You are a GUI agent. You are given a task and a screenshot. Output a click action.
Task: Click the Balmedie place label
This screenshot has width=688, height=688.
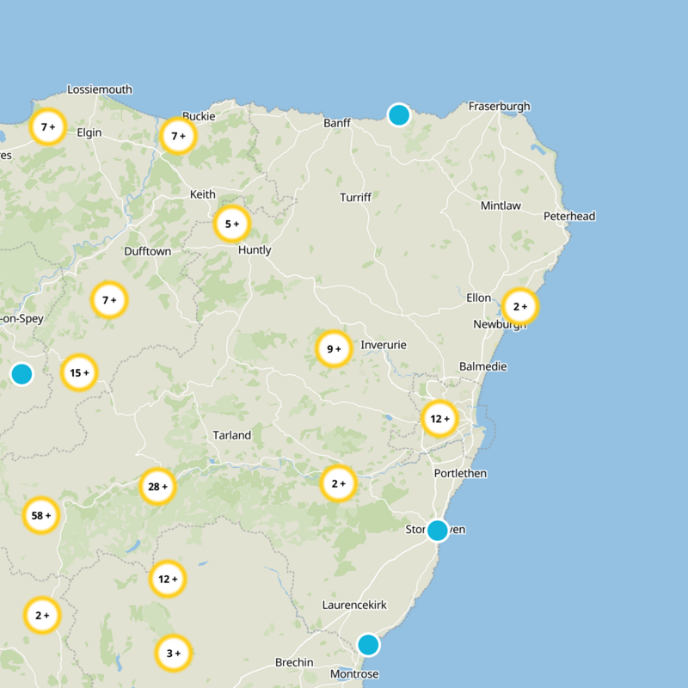coord(483,366)
